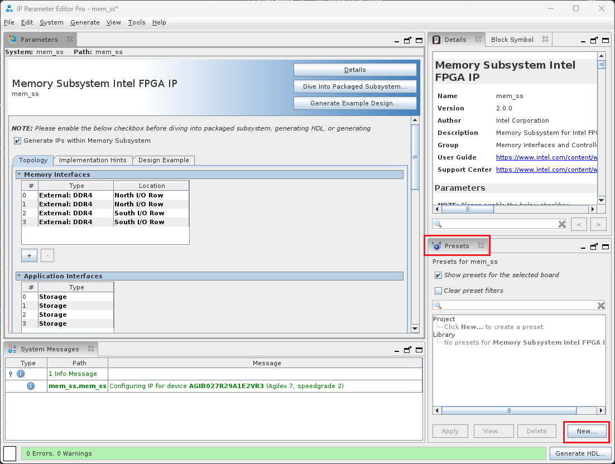Detach the System Messages panel using the pop-out icon
Viewport: 615px width, 464px height.
pos(408,350)
